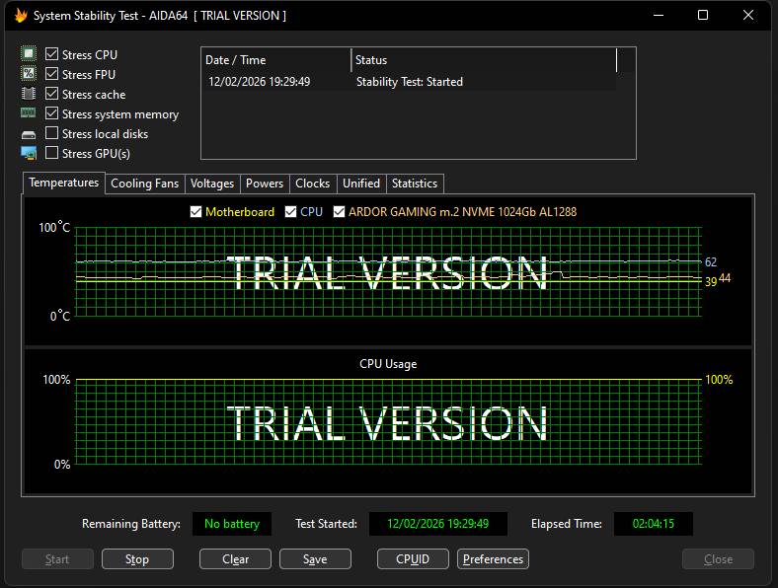This screenshot has height=588, width=778.
Task: Click the FPU percent icon beside Stress FPU
Action: [x=29, y=73]
